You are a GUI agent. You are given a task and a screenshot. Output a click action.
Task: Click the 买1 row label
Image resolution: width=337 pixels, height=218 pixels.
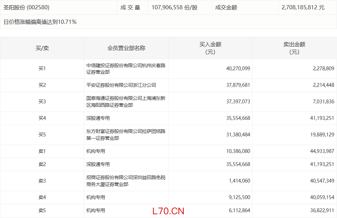coord(42,69)
